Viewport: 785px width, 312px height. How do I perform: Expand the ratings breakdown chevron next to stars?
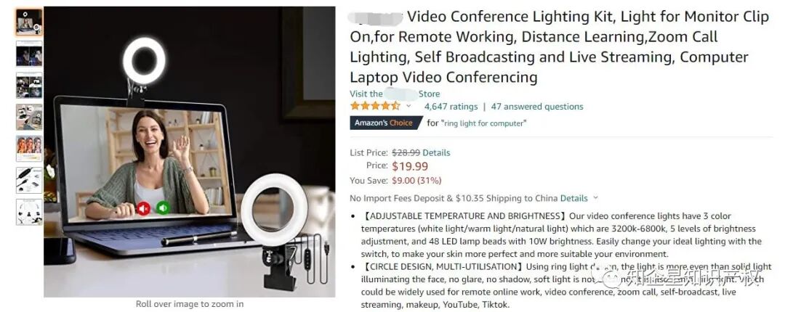coord(408,106)
